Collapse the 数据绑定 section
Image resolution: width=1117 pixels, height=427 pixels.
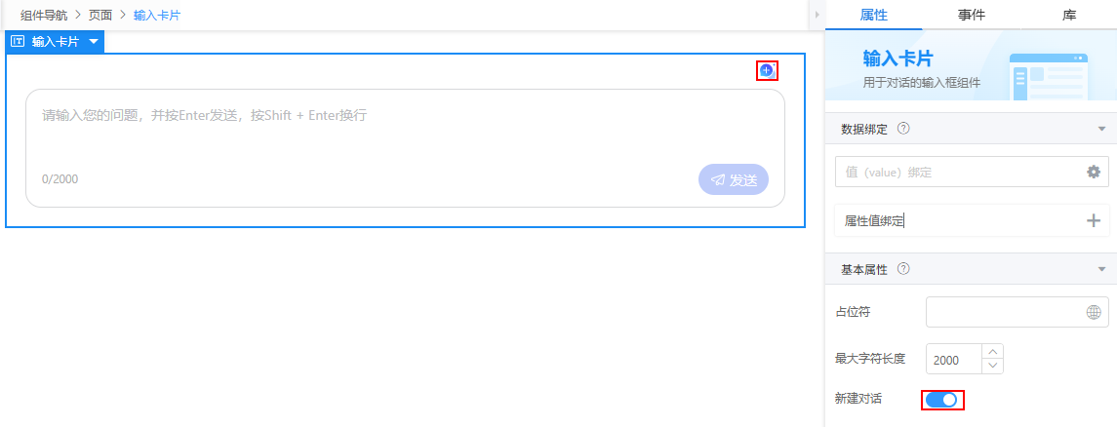[1102, 130]
